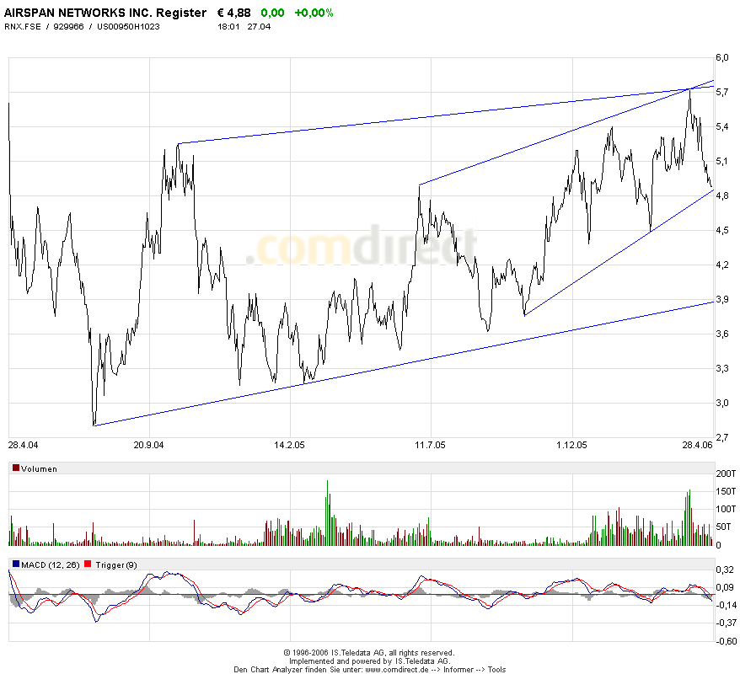Click the x-axis date label 11.7.05
Screen dimensions: 740x674
[430, 445]
